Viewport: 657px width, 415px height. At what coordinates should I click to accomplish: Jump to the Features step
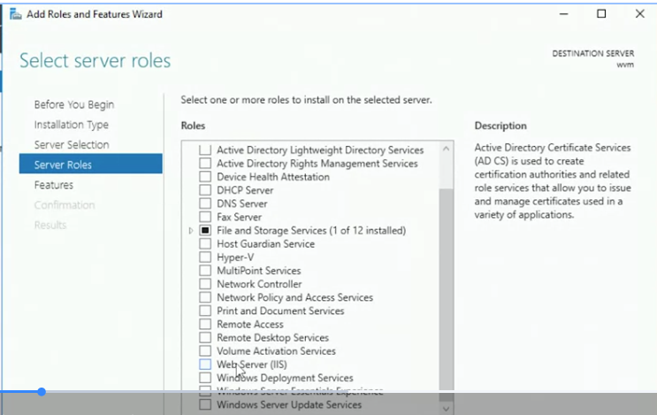54,185
